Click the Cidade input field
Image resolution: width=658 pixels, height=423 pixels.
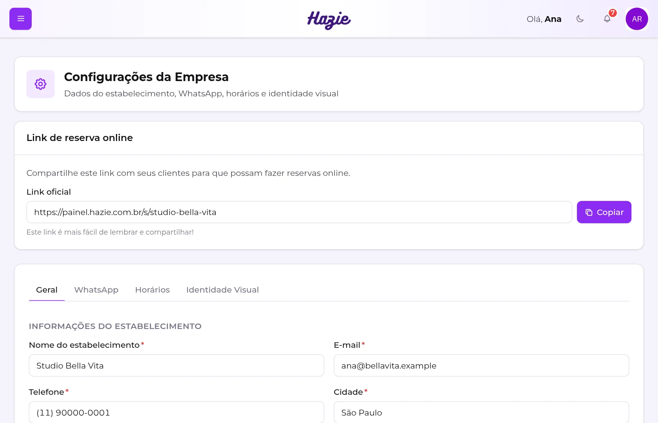(481, 412)
